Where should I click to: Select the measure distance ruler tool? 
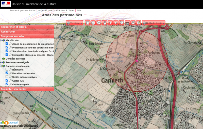point(127,23)
